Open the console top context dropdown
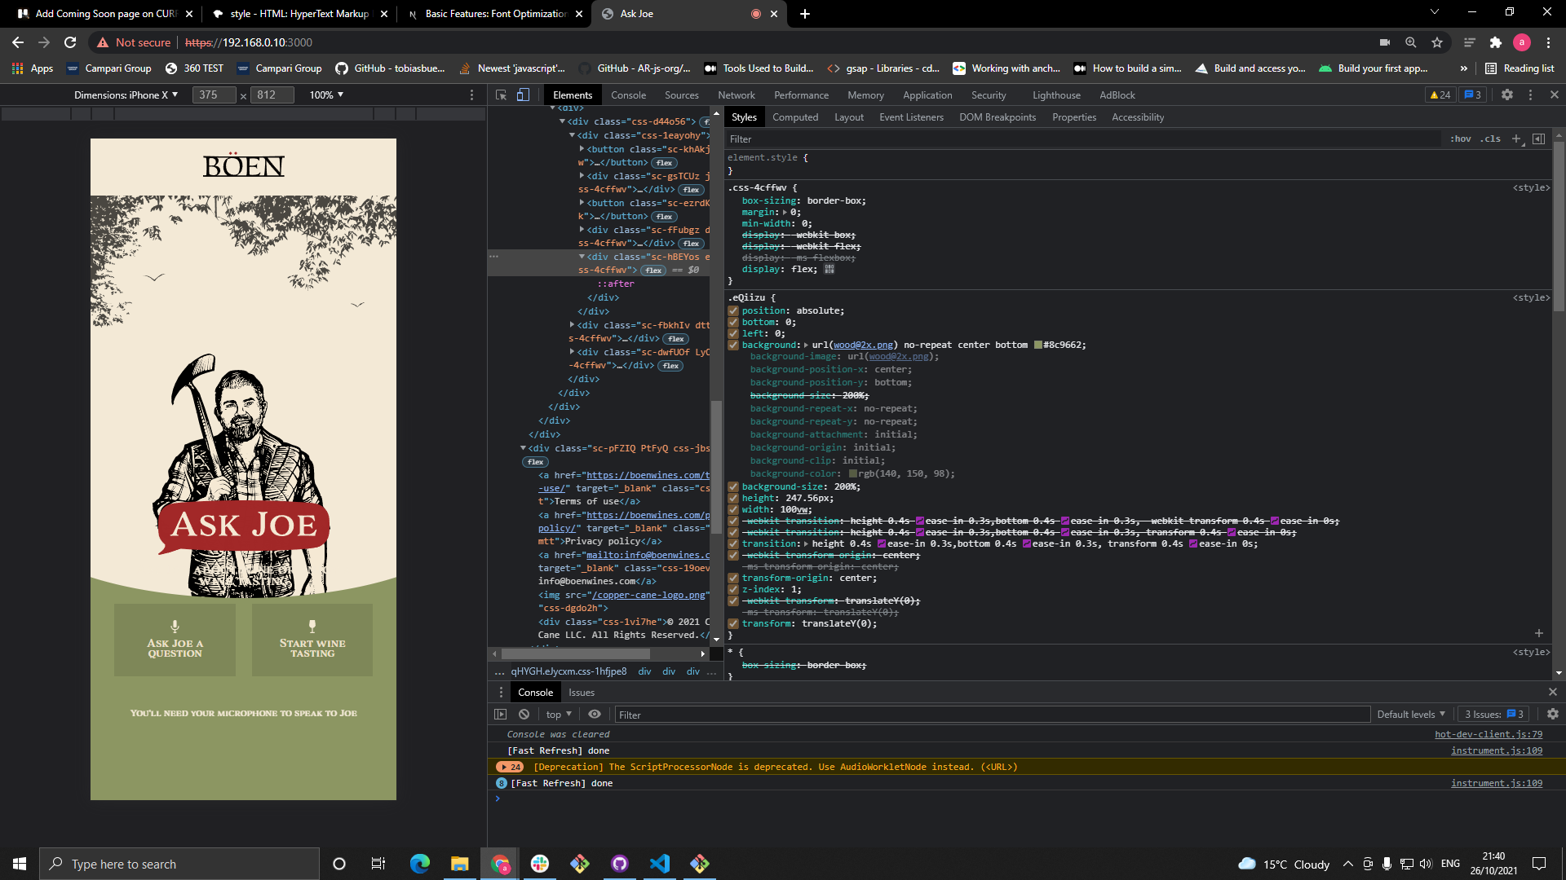The image size is (1566, 880). 559,715
